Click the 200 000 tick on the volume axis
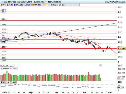 click(121, 73)
